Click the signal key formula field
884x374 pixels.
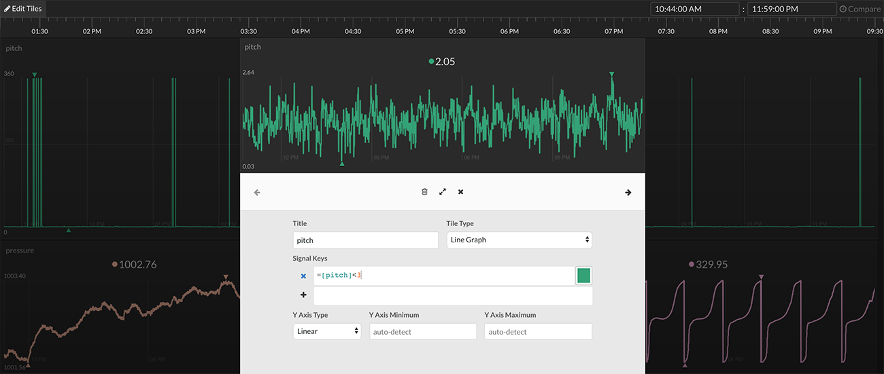click(443, 276)
